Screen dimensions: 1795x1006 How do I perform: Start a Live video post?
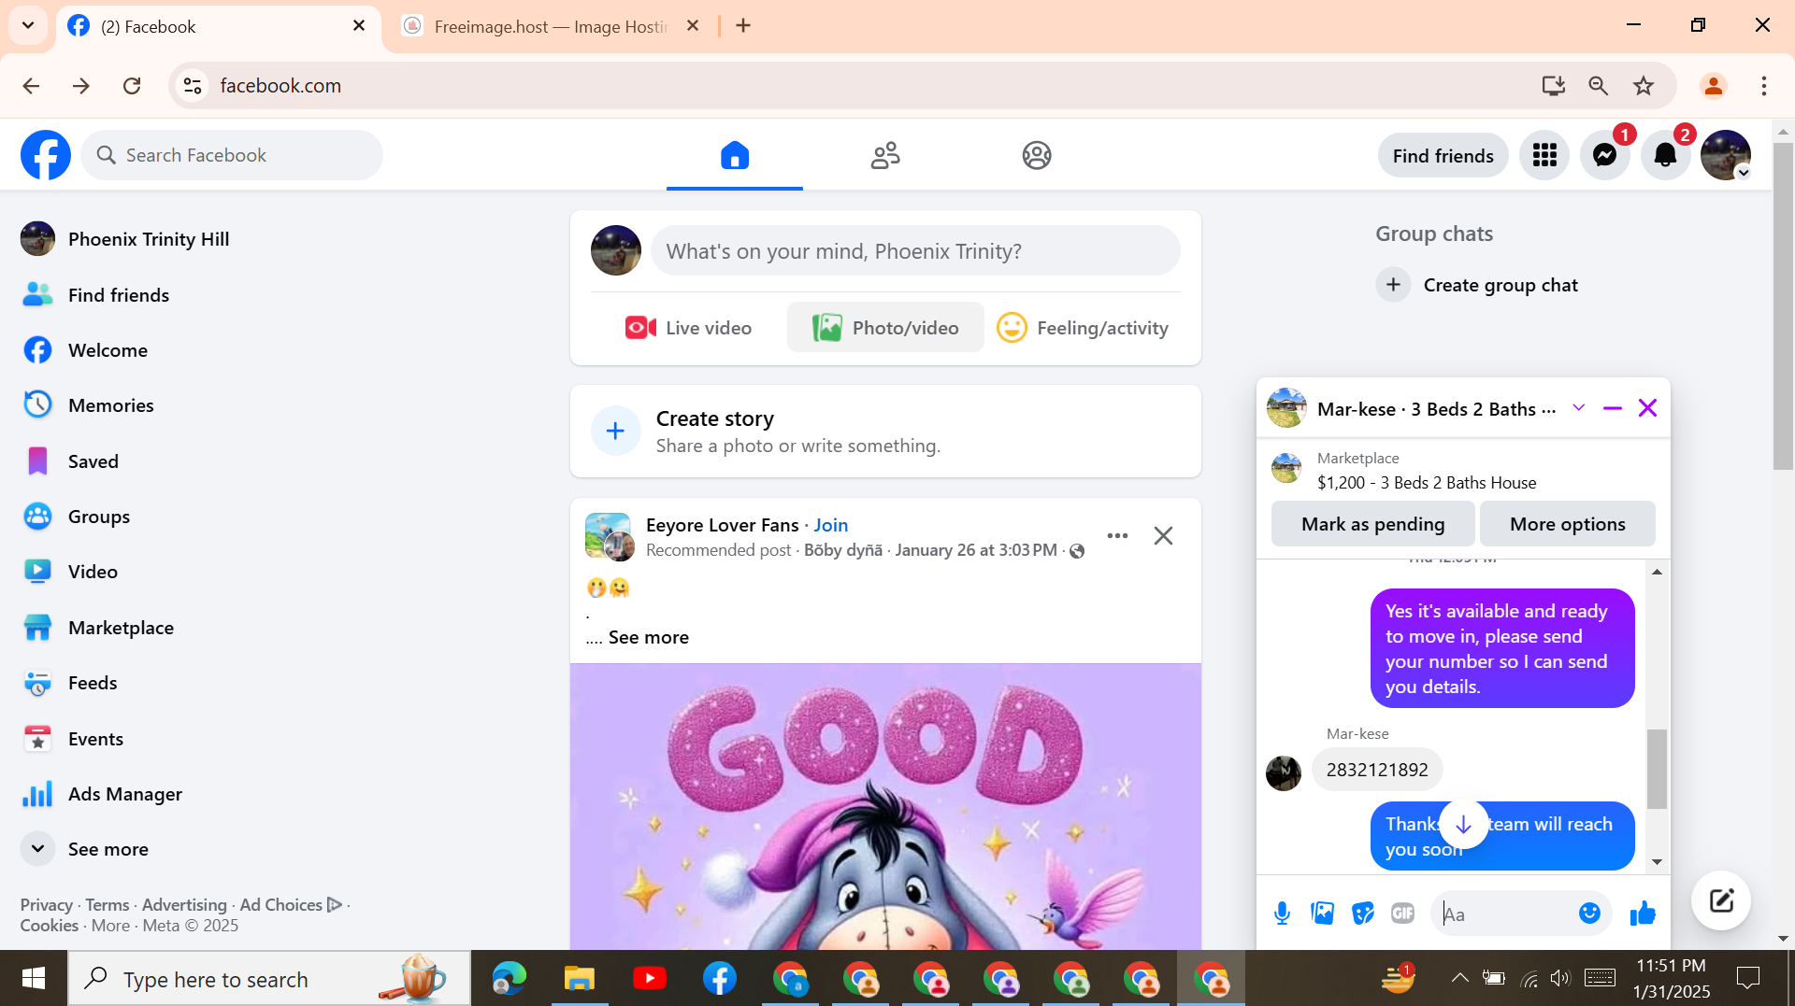tap(688, 328)
